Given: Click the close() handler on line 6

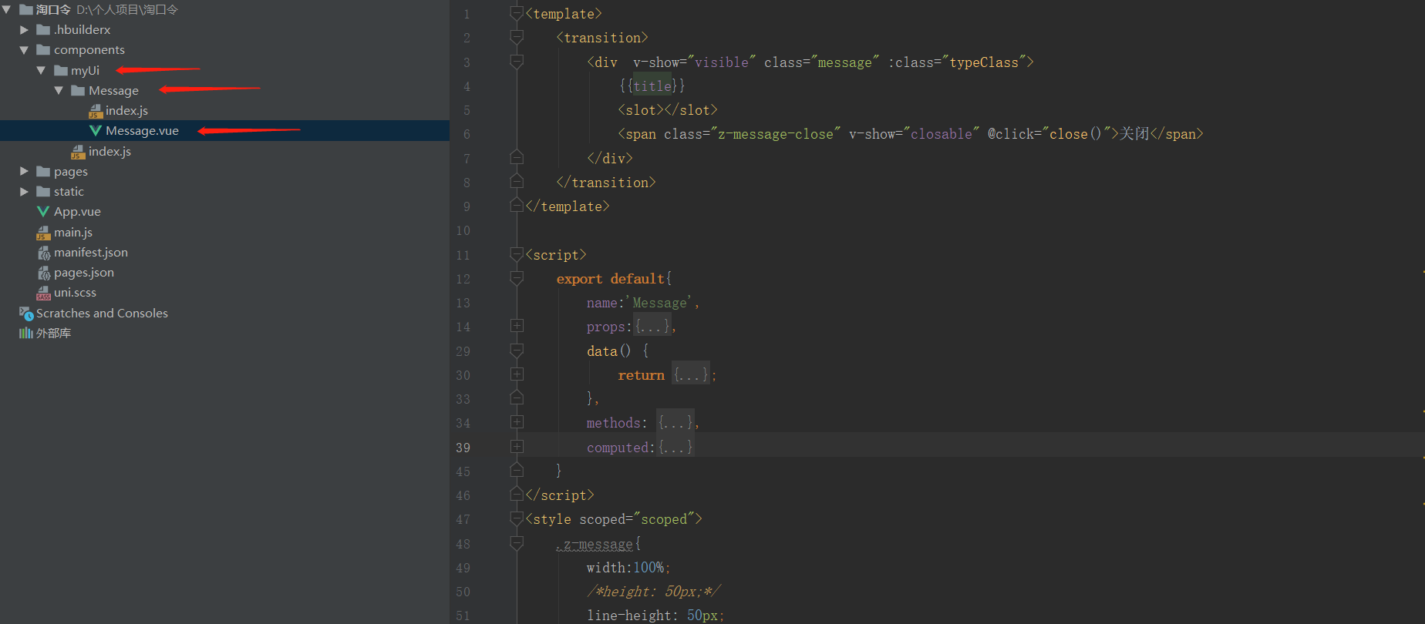Looking at the screenshot, I should [x=1076, y=134].
